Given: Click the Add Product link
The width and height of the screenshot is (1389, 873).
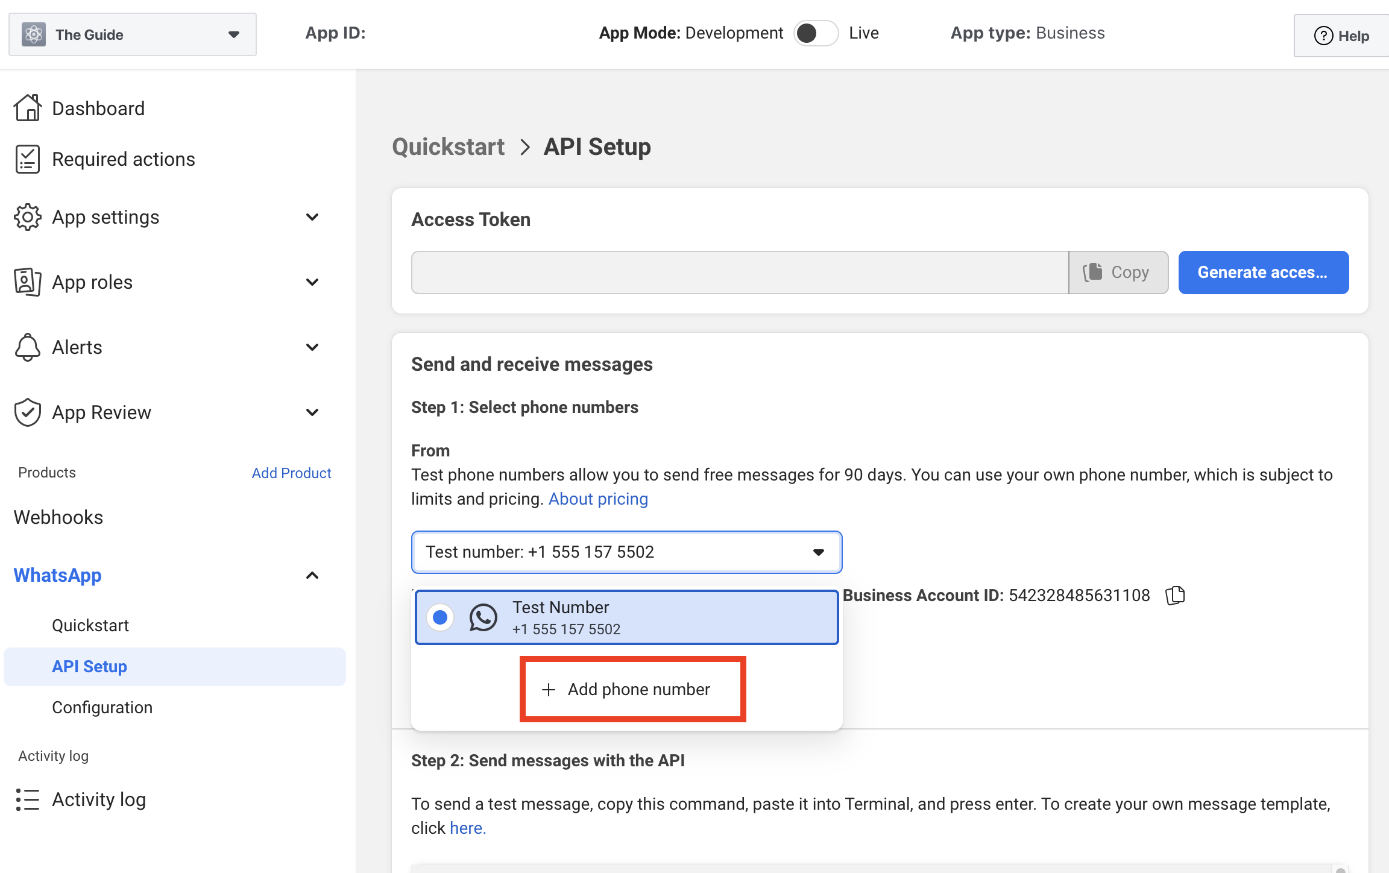Looking at the screenshot, I should point(291,473).
